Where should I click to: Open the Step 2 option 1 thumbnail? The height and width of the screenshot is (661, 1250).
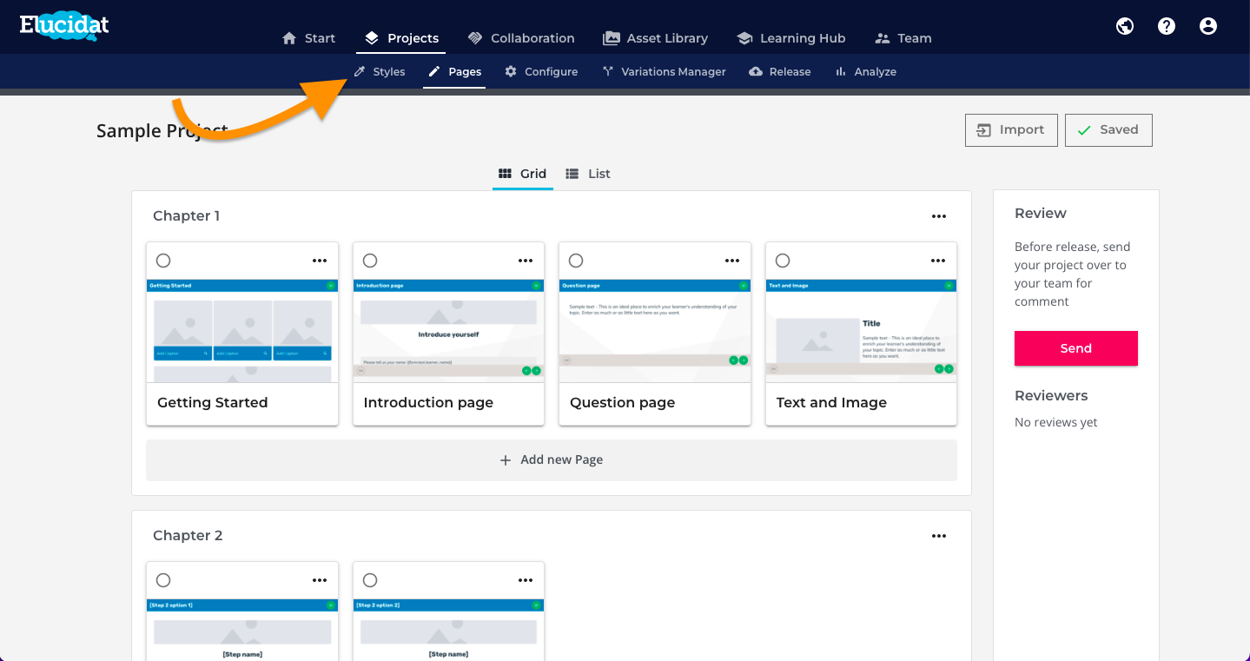click(x=242, y=630)
